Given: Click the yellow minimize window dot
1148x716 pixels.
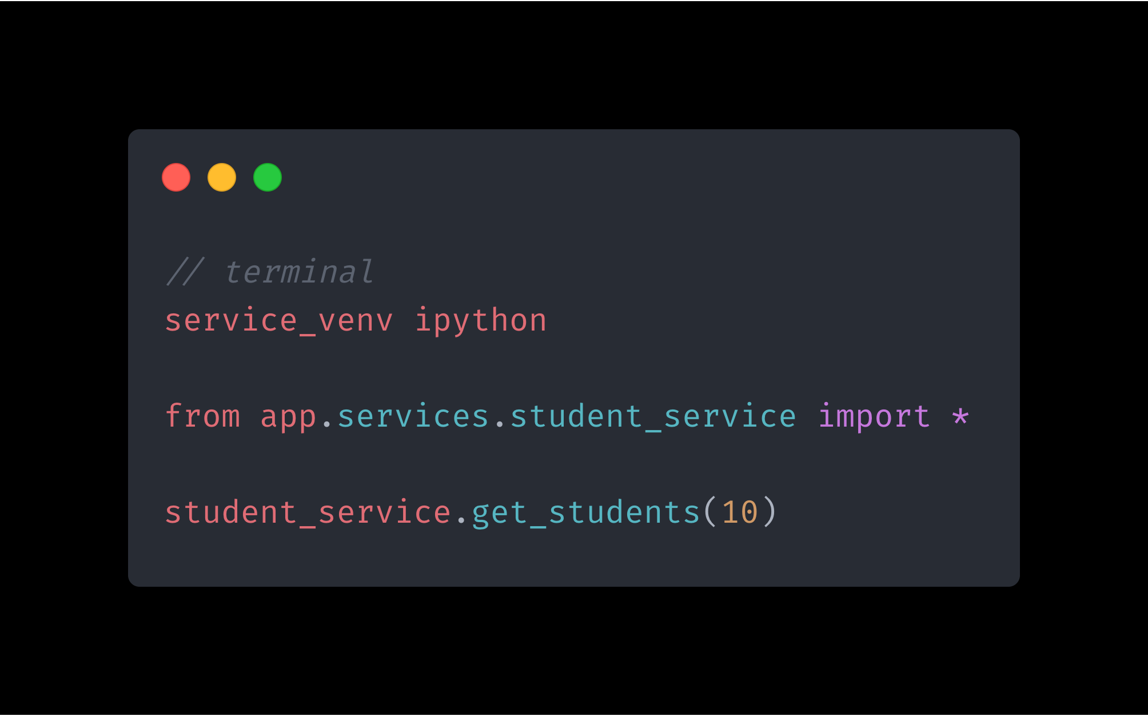Looking at the screenshot, I should tap(222, 177).
